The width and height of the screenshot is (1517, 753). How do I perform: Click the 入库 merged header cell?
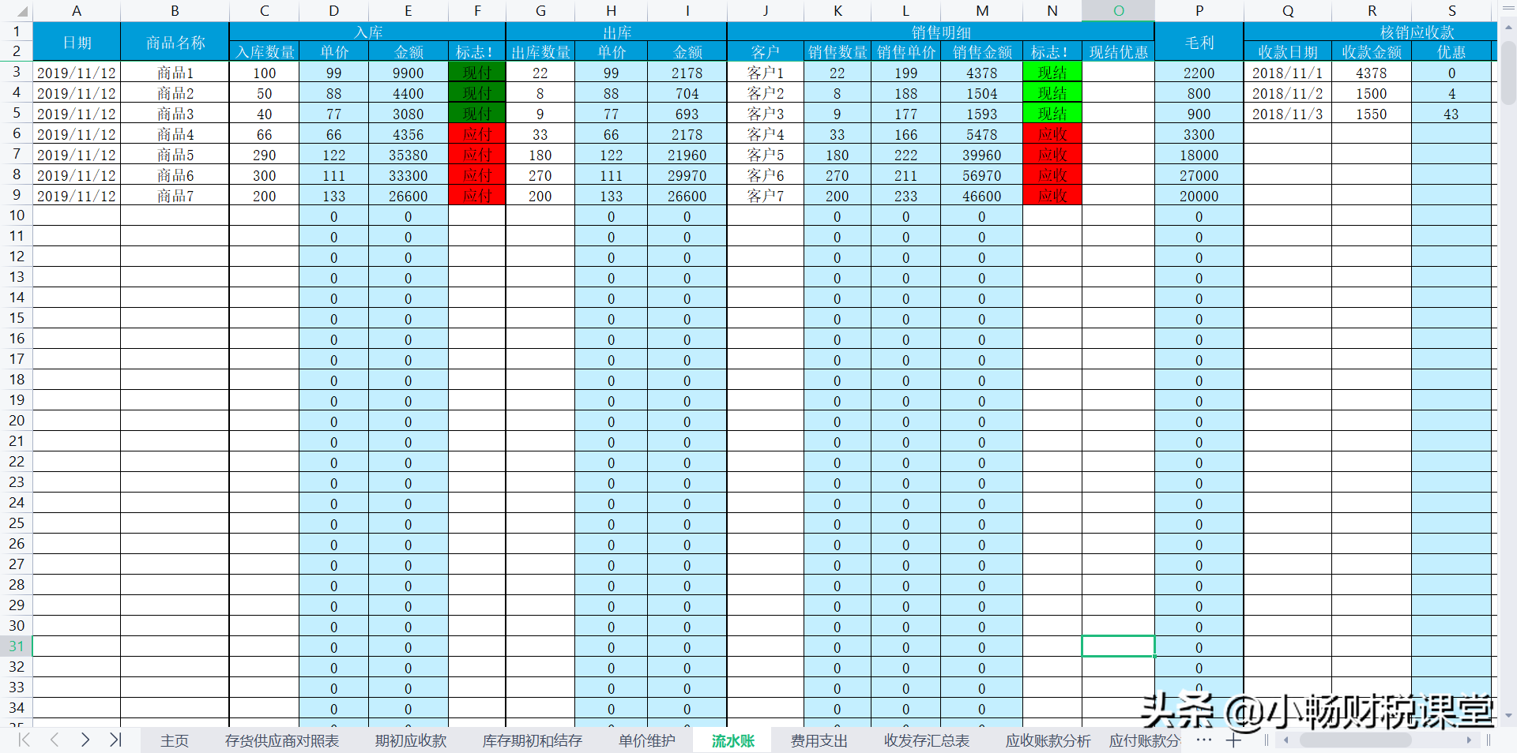coord(367,32)
